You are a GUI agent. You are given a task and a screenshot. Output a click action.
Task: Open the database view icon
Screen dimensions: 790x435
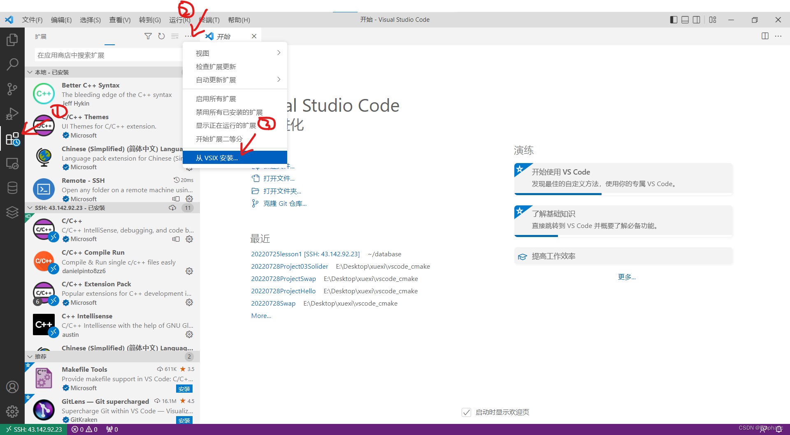click(x=12, y=188)
